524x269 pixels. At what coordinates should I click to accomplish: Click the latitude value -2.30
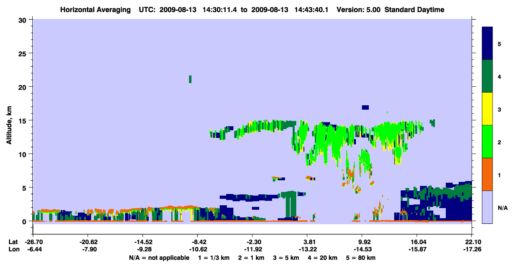pos(253,242)
